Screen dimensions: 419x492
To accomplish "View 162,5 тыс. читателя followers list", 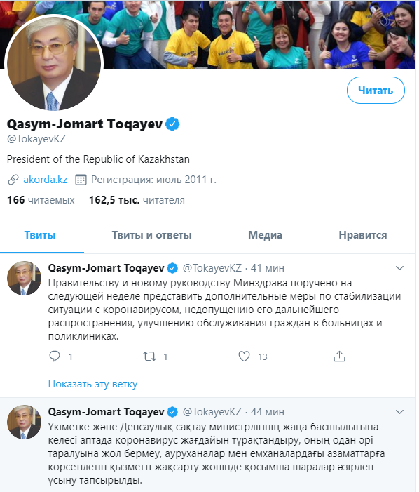I will 137,200.
